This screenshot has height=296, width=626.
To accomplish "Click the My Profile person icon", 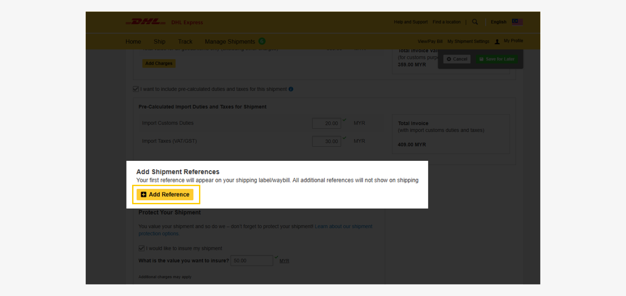I will (x=497, y=41).
